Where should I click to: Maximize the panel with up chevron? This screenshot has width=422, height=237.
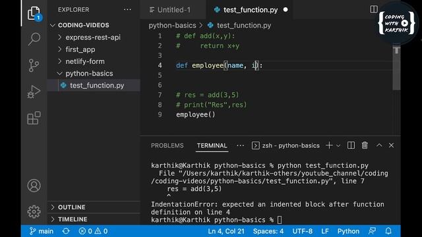coord(379,145)
